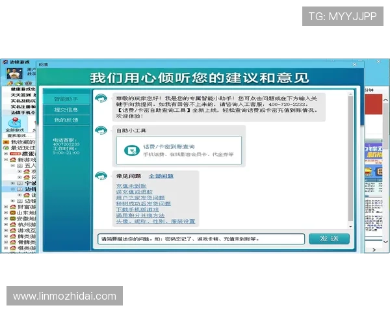
Task: Click the user avatar picture in the 边锋游戏 window
Action: coord(14,73)
